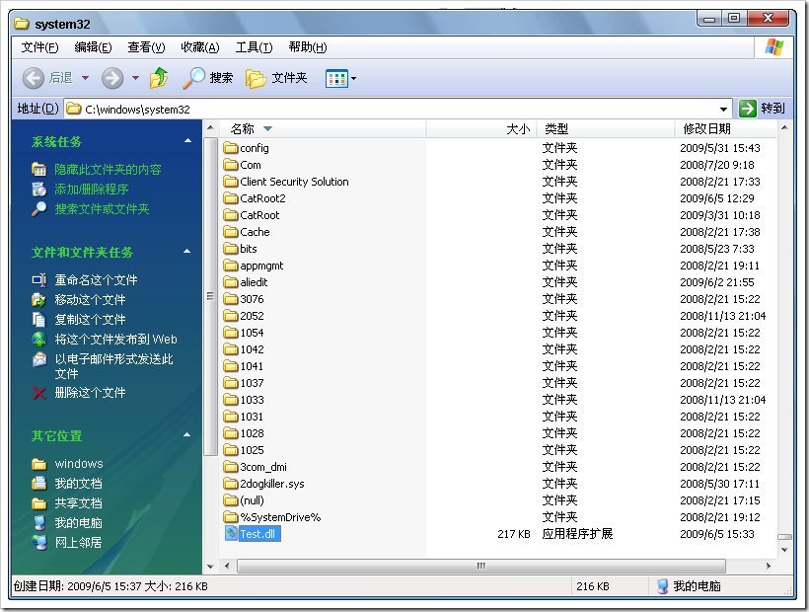Image resolution: width=809 pixels, height=612 pixels.
Task: Click the %SystemDrive% folder icon
Action: [231, 517]
